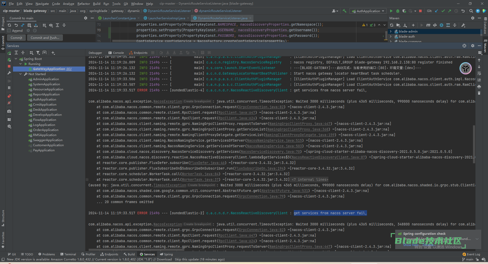Open the Endpoints tab in Services
Viewport: 488px width, 264px height.
pyautogui.click(x=139, y=53)
